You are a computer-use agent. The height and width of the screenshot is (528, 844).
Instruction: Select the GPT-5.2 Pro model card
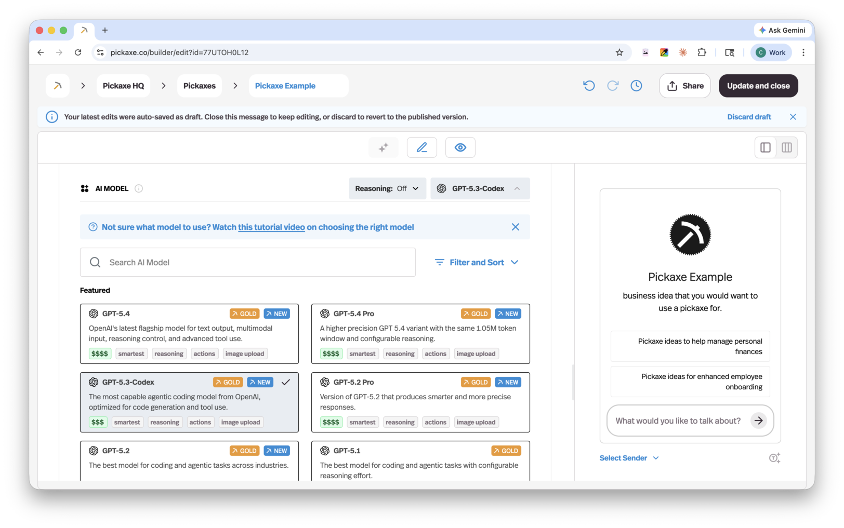pos(420,402)
